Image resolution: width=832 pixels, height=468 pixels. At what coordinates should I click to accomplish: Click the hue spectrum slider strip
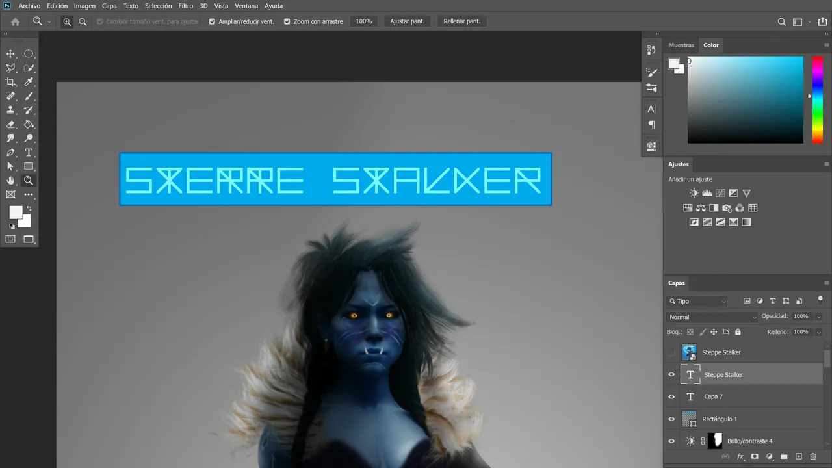[818, 99]
